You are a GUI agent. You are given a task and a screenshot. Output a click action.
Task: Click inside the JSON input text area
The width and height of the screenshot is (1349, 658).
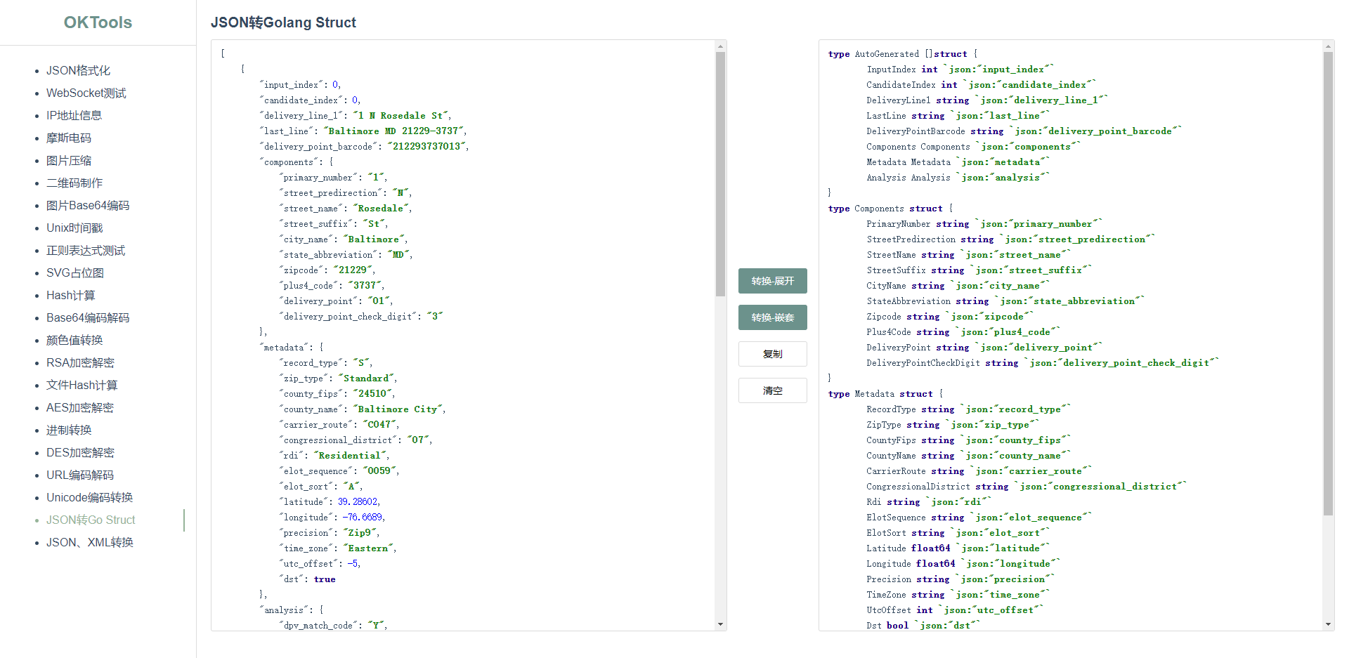(x=464, y=330)
